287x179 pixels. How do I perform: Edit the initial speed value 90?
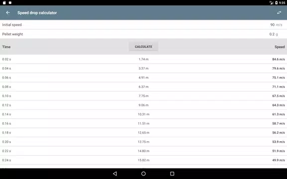click(x=273, y=25)
